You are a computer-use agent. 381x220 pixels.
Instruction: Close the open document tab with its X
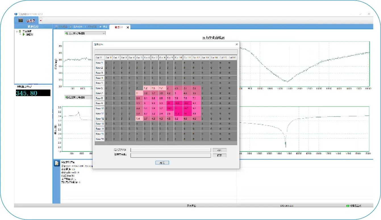pyautogui.click(x=128, y=27)
